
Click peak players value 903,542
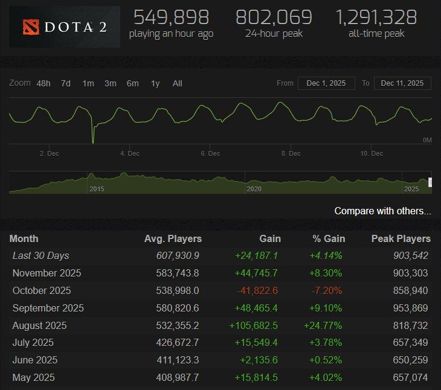(411, 256)
